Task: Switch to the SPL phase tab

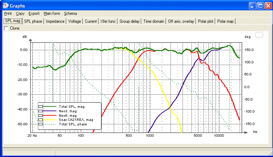Action: coord(33,21)
